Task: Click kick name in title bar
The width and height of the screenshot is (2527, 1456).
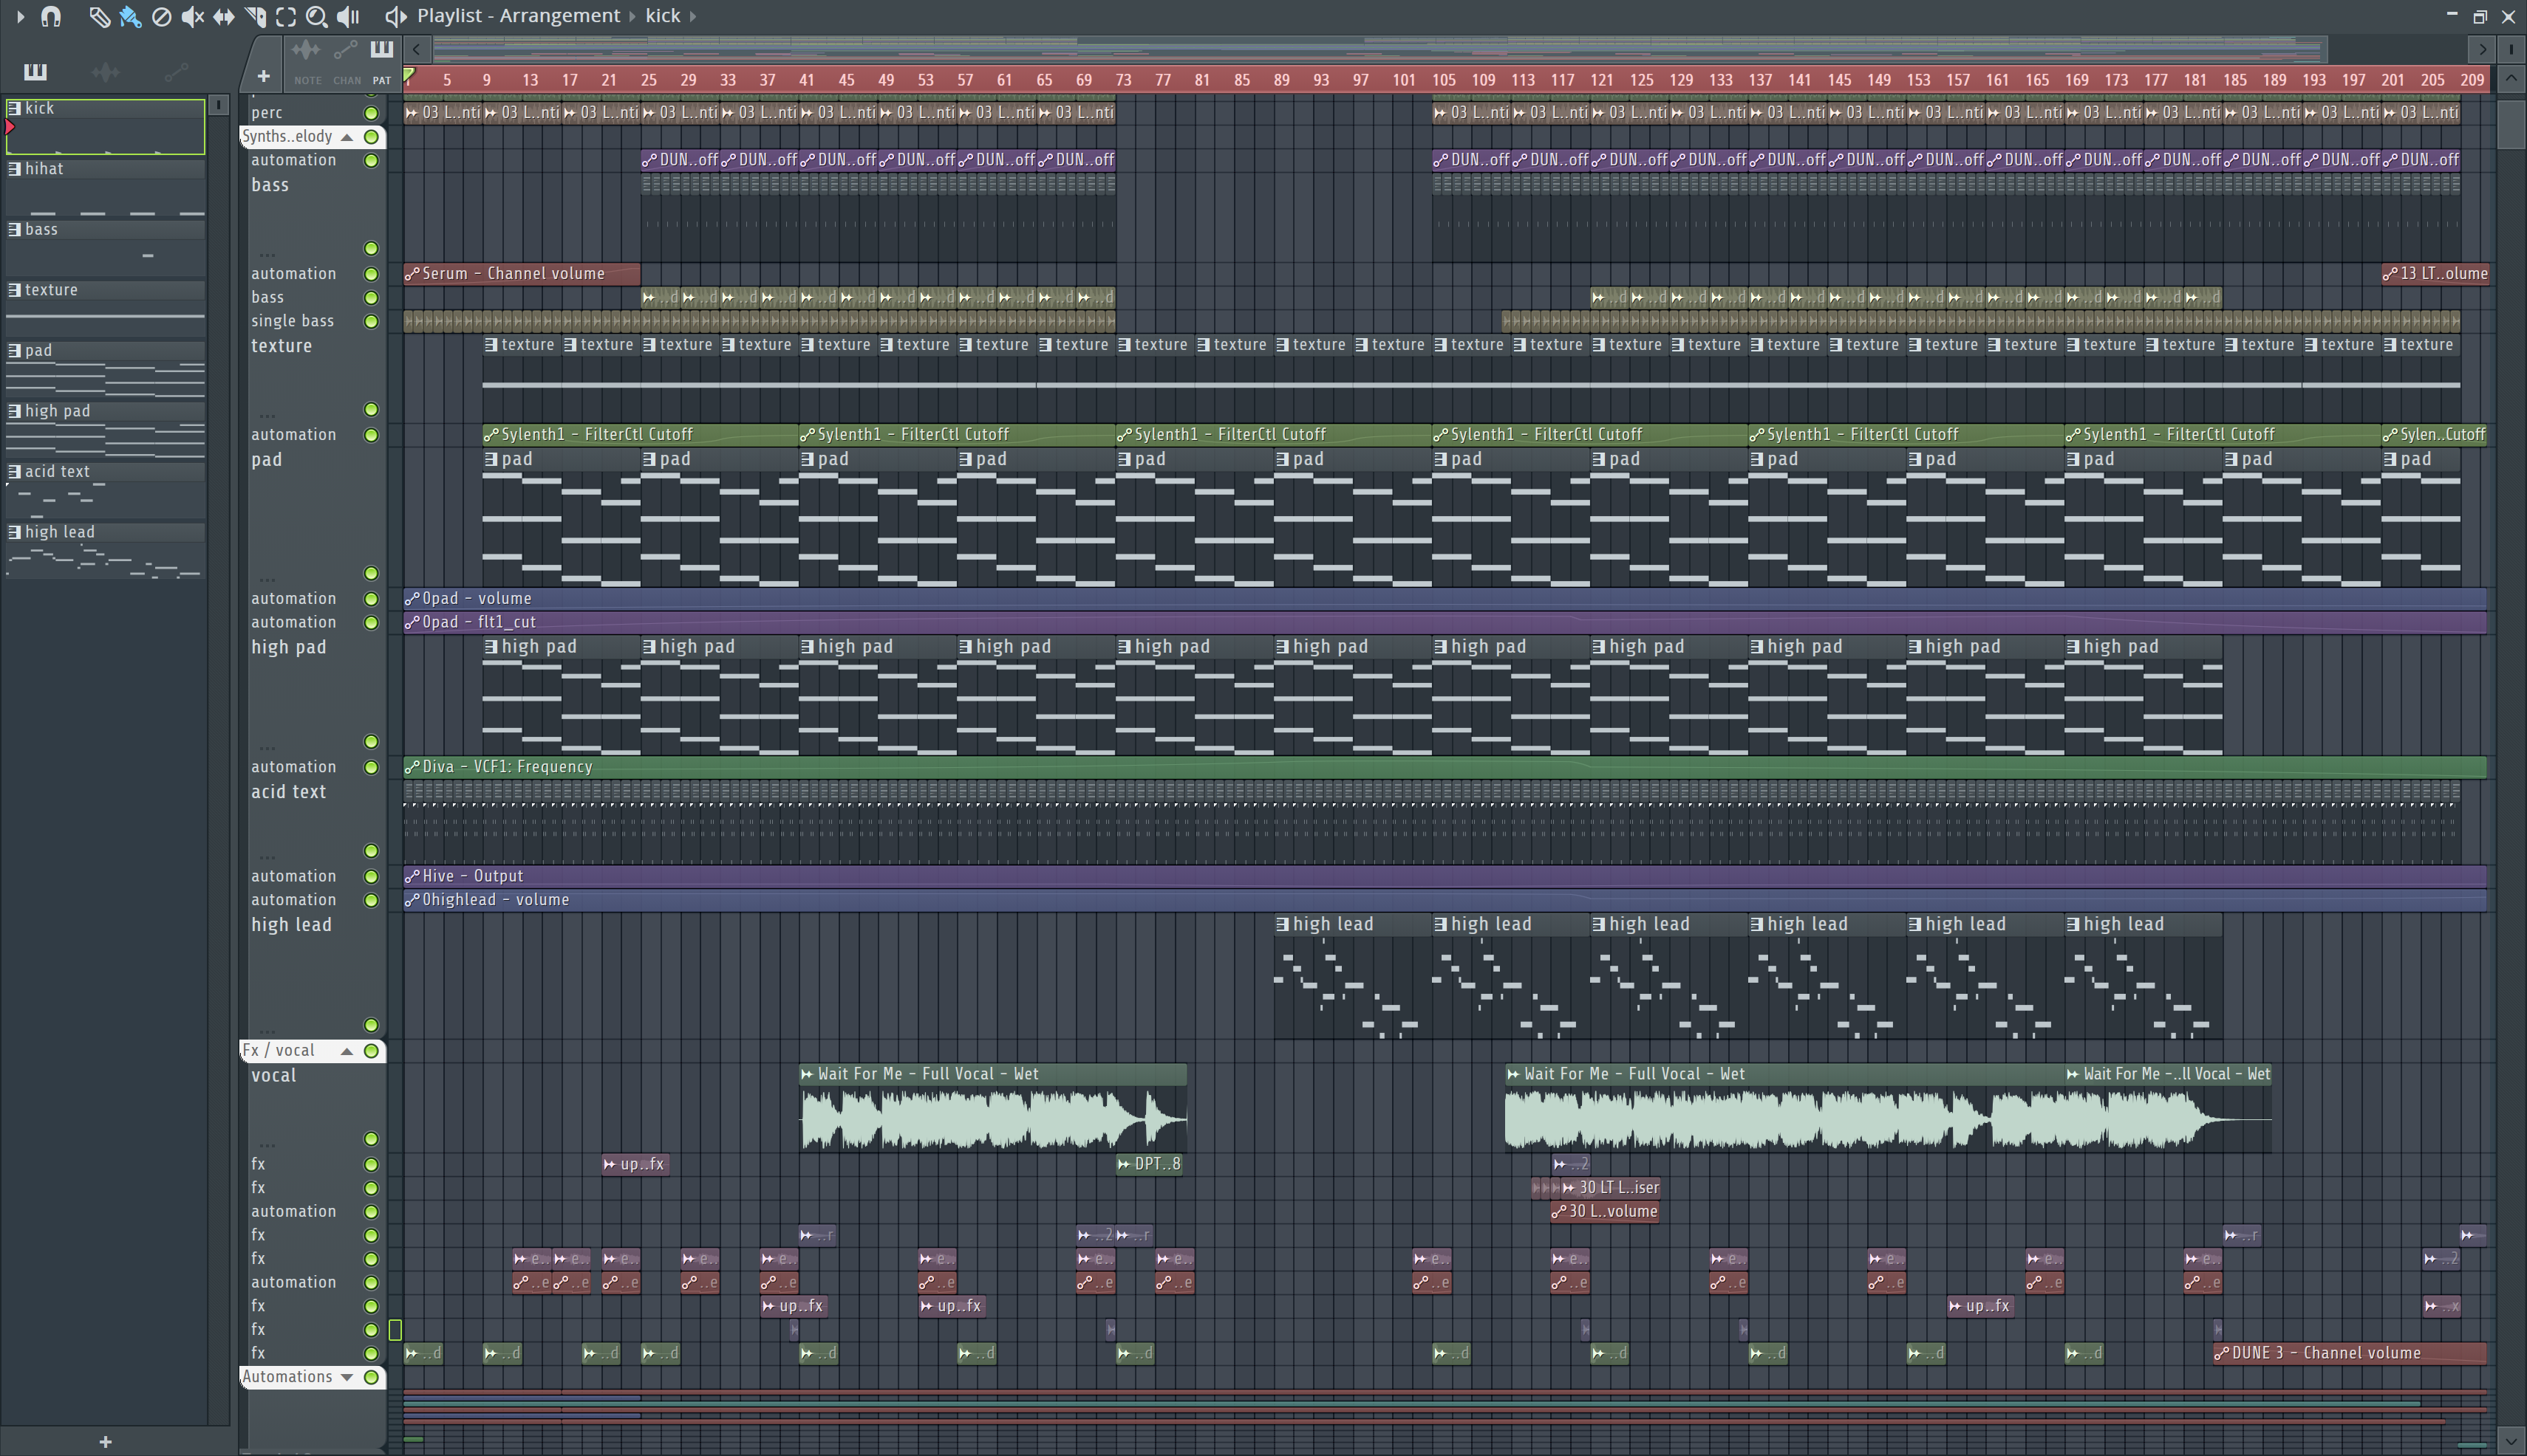Action: click(663, 16)
